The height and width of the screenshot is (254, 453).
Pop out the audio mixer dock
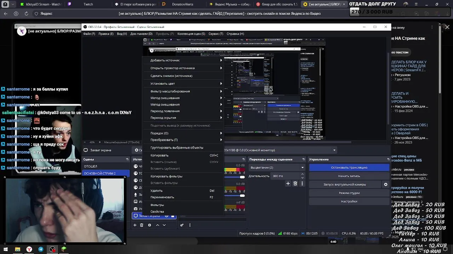[x=243, y=159]
